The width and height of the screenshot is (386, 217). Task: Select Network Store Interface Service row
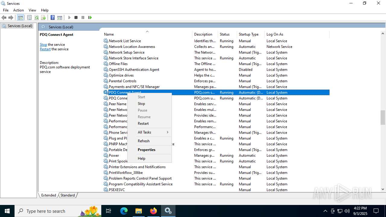coord(216,58)
